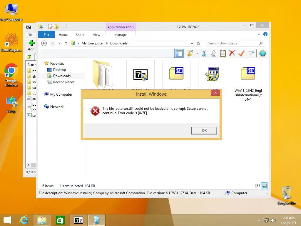Open the File menu tab
The image size is (301, 226).
click(x=46, y=34)
